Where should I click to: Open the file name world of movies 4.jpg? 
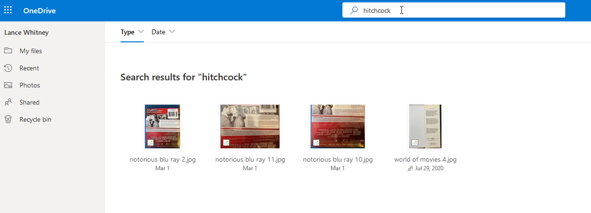pos(425,160)
